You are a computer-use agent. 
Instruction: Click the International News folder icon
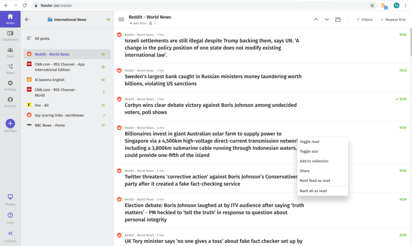[x=50, y=19]
